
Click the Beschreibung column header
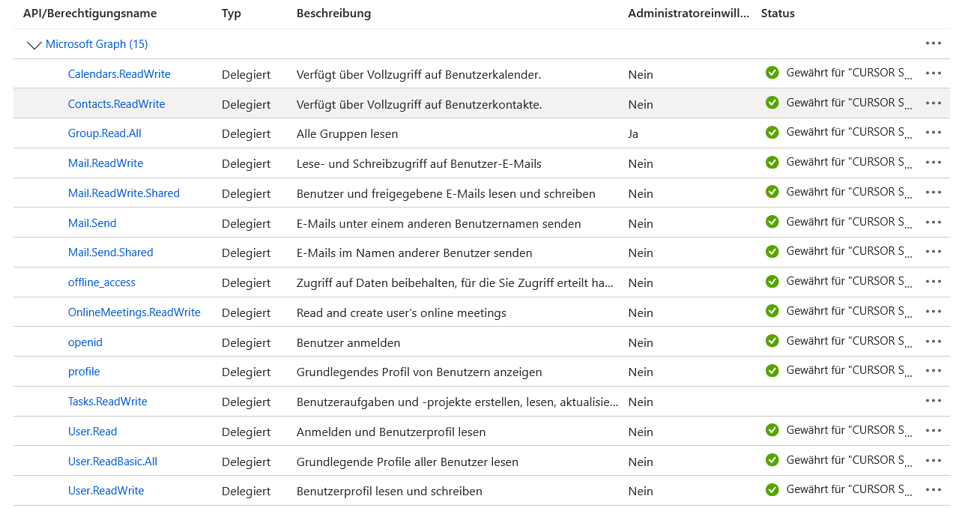point(333,13)
